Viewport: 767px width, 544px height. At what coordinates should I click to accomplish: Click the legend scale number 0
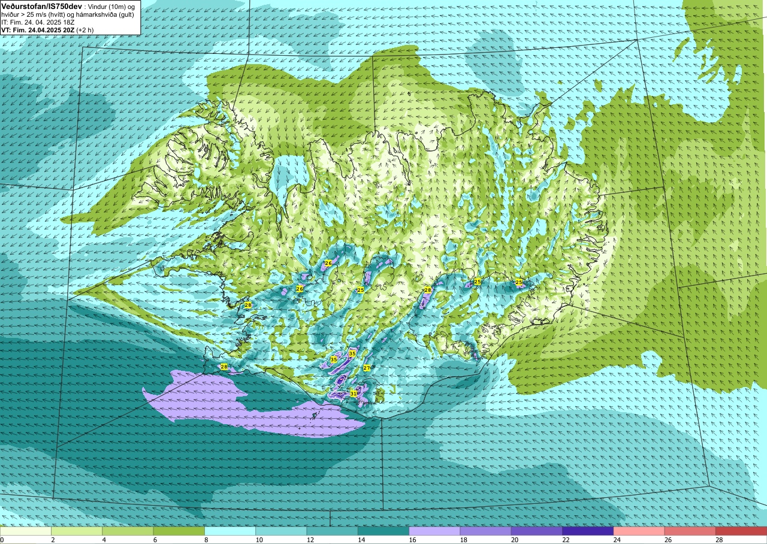2,540
